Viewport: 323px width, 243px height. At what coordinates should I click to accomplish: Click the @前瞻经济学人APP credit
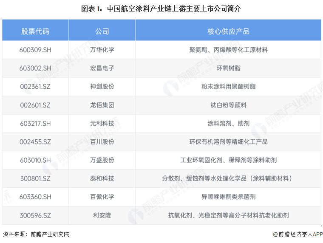pyautogui.click(x=297, y=234)
